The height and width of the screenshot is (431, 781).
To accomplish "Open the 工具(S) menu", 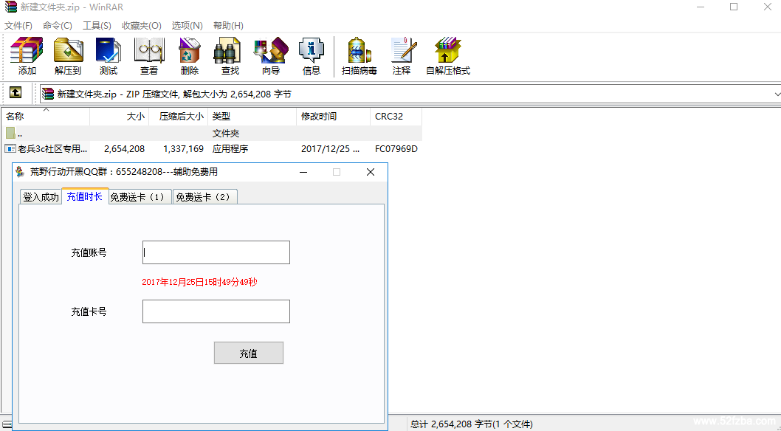I will click(x=97, y=25).
